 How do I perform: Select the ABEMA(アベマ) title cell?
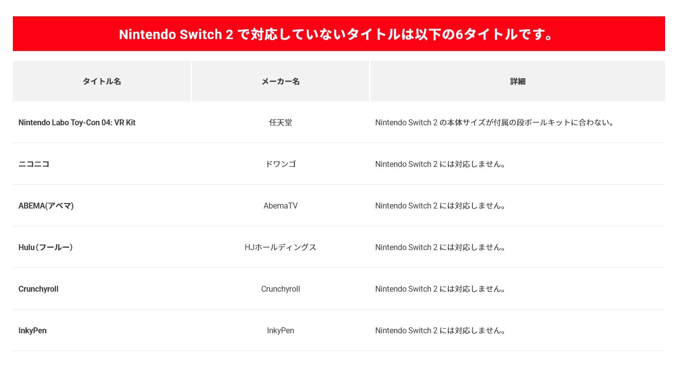[46, 206]
